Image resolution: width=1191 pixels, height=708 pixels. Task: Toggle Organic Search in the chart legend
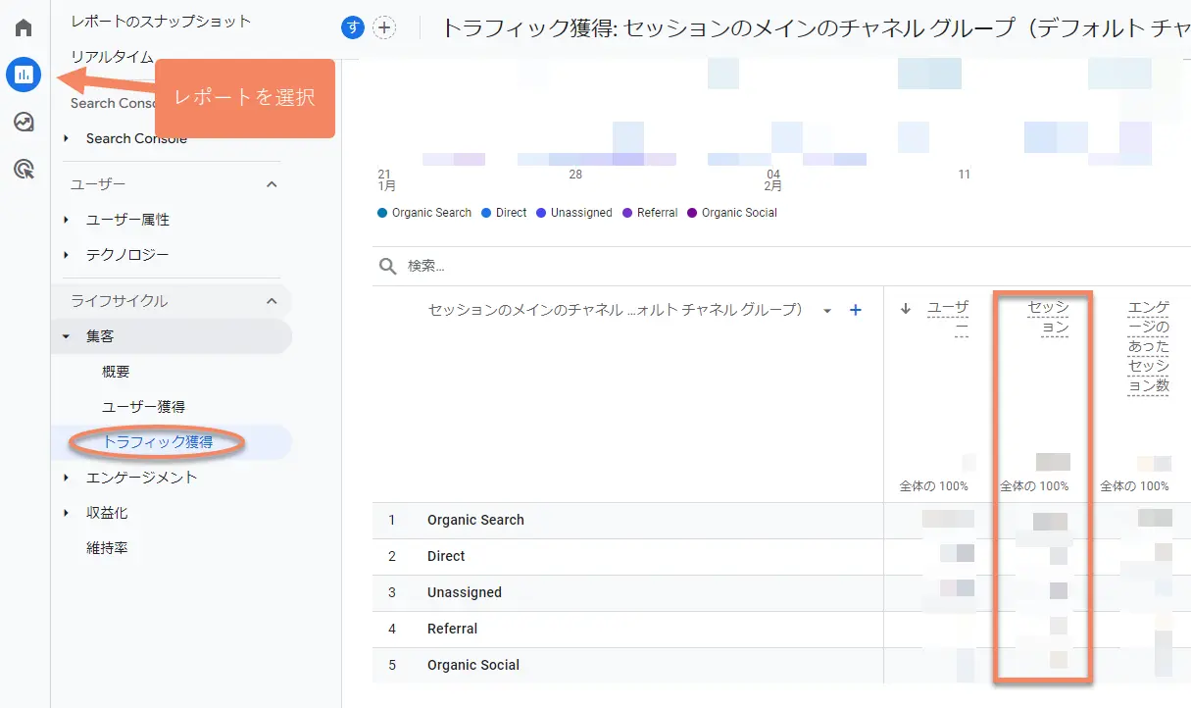[x=423, y=213]
